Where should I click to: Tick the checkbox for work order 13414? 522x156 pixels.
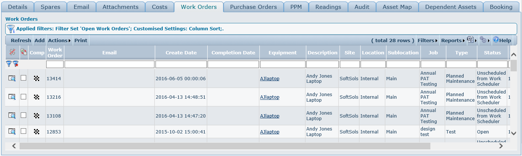[x=24, y=78]
